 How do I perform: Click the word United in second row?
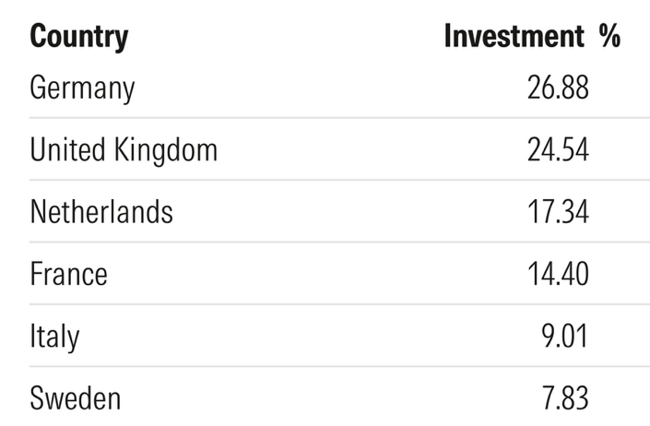[x=67, y=149]
